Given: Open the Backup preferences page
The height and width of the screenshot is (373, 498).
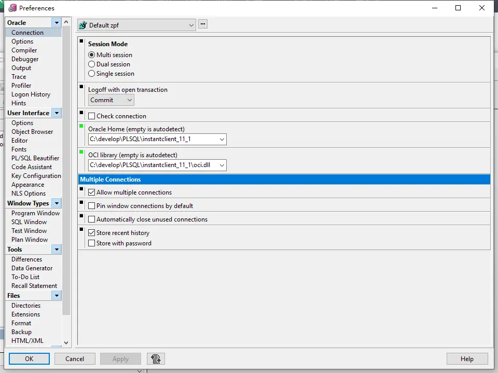Looking at the screenshot, I should 21,331.
